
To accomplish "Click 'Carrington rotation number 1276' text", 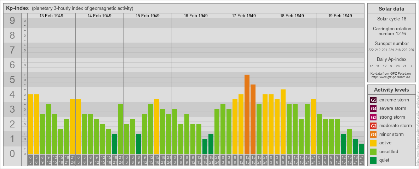I will pyautogui.click(x=391, y=31).
